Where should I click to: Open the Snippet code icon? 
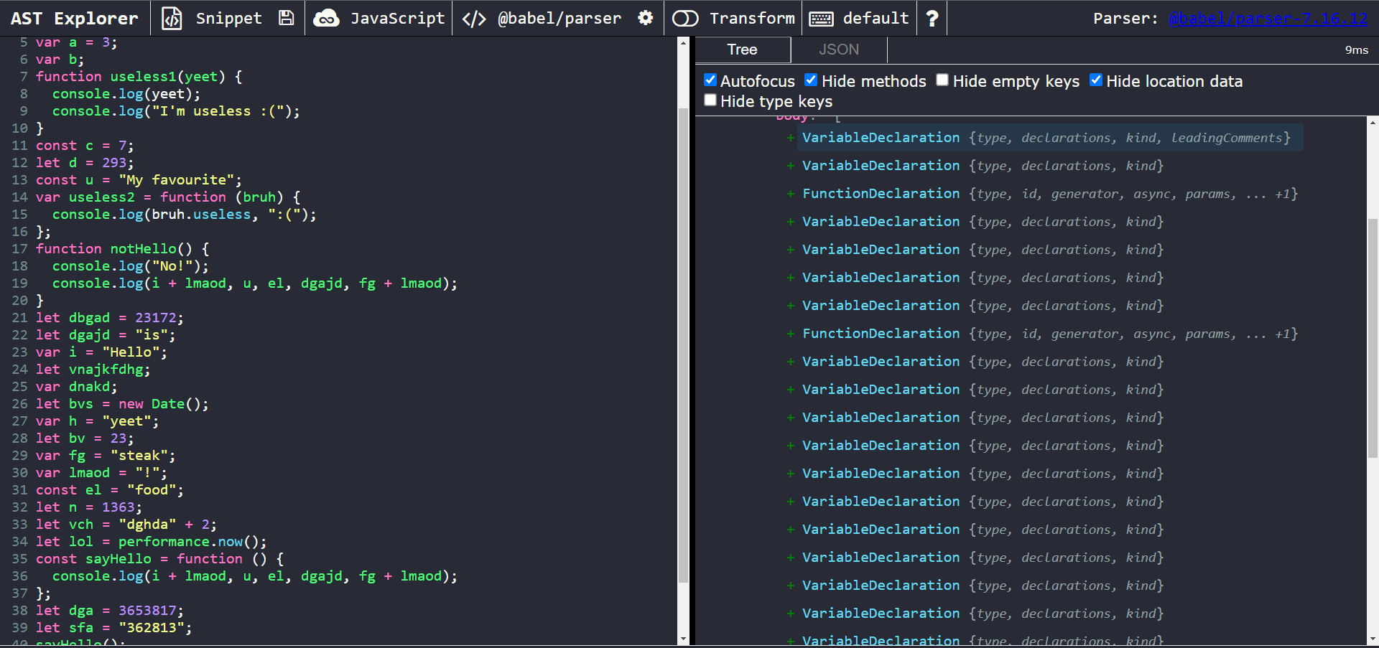172,18
